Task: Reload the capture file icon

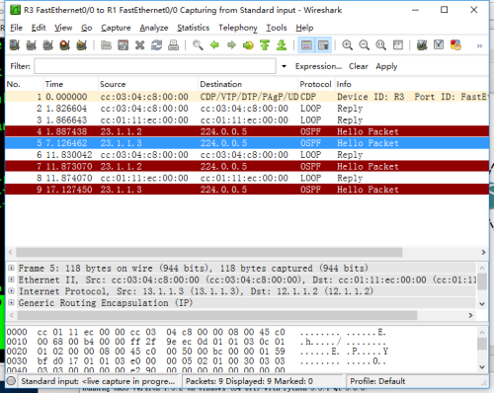Action: [x=156, y=44]
